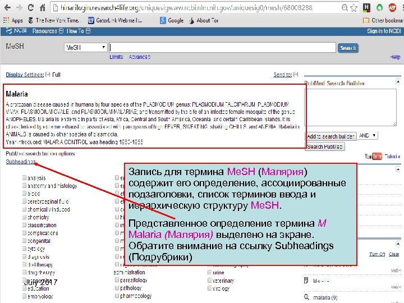Click the NCBI logo

pyautogui.click(x=16, y=31)
